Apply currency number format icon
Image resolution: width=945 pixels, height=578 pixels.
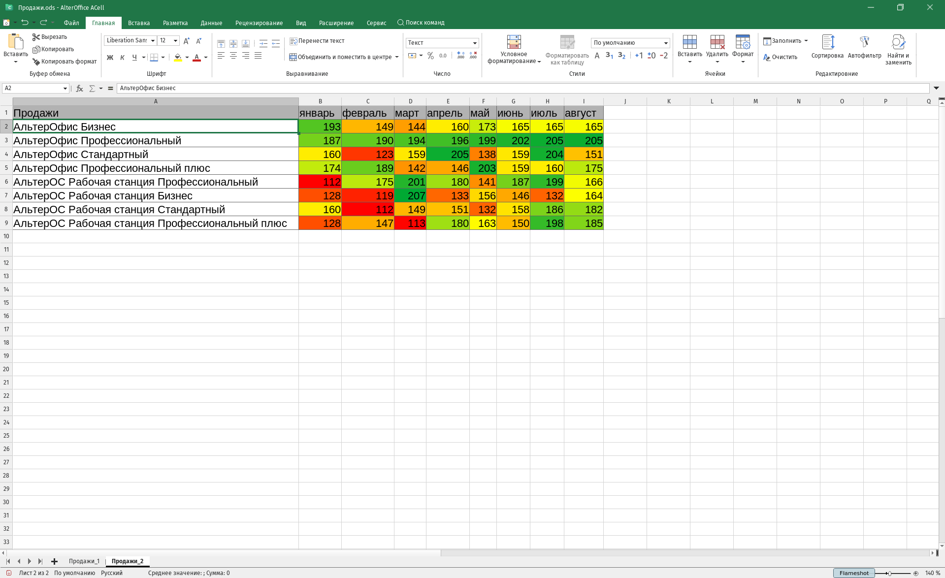(413, 56)
